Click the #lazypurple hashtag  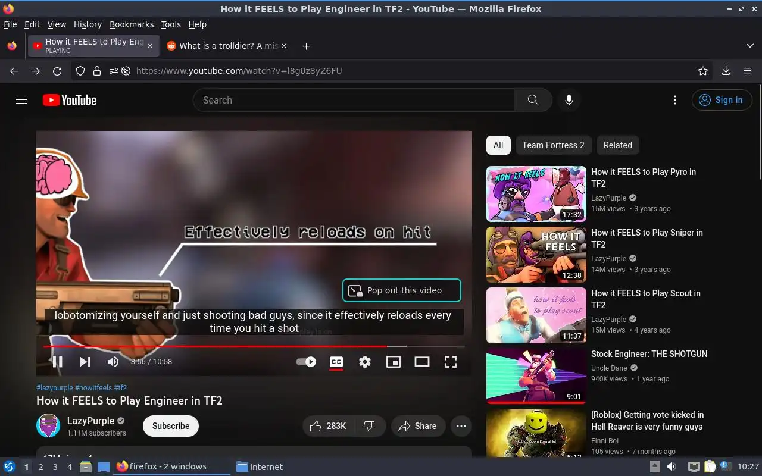(55, 388)
